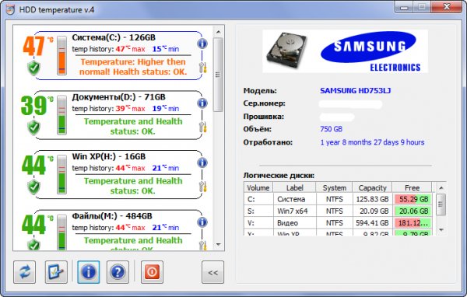Select the Система(C:) - 126GB title
This screenshot has height=297, width=467.
coord(114,37)
